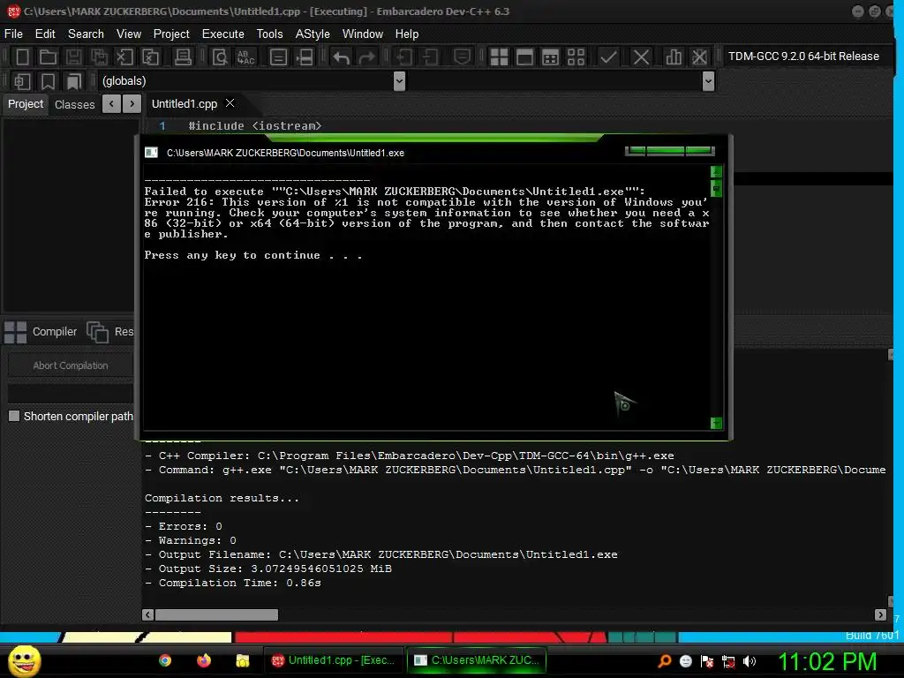Click the Save All toolbar icon
904x678 pixels.
(99, 56)
